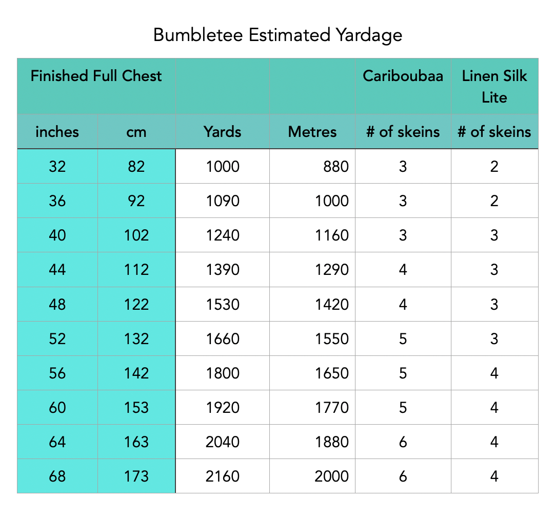Select the Finished Full Chest header cell

click(96, 76)
